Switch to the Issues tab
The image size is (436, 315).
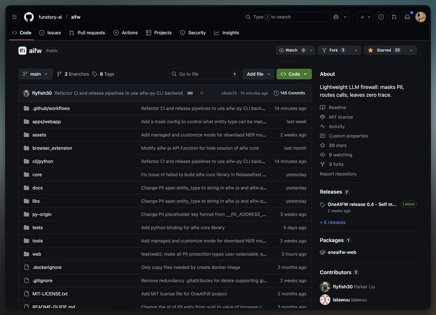(x=50, y=33)
